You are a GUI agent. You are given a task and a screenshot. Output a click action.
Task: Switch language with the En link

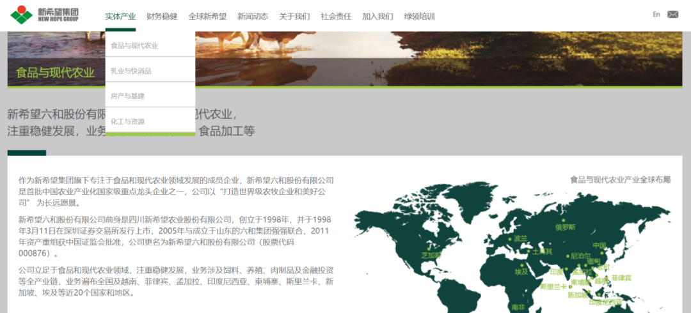656,15
